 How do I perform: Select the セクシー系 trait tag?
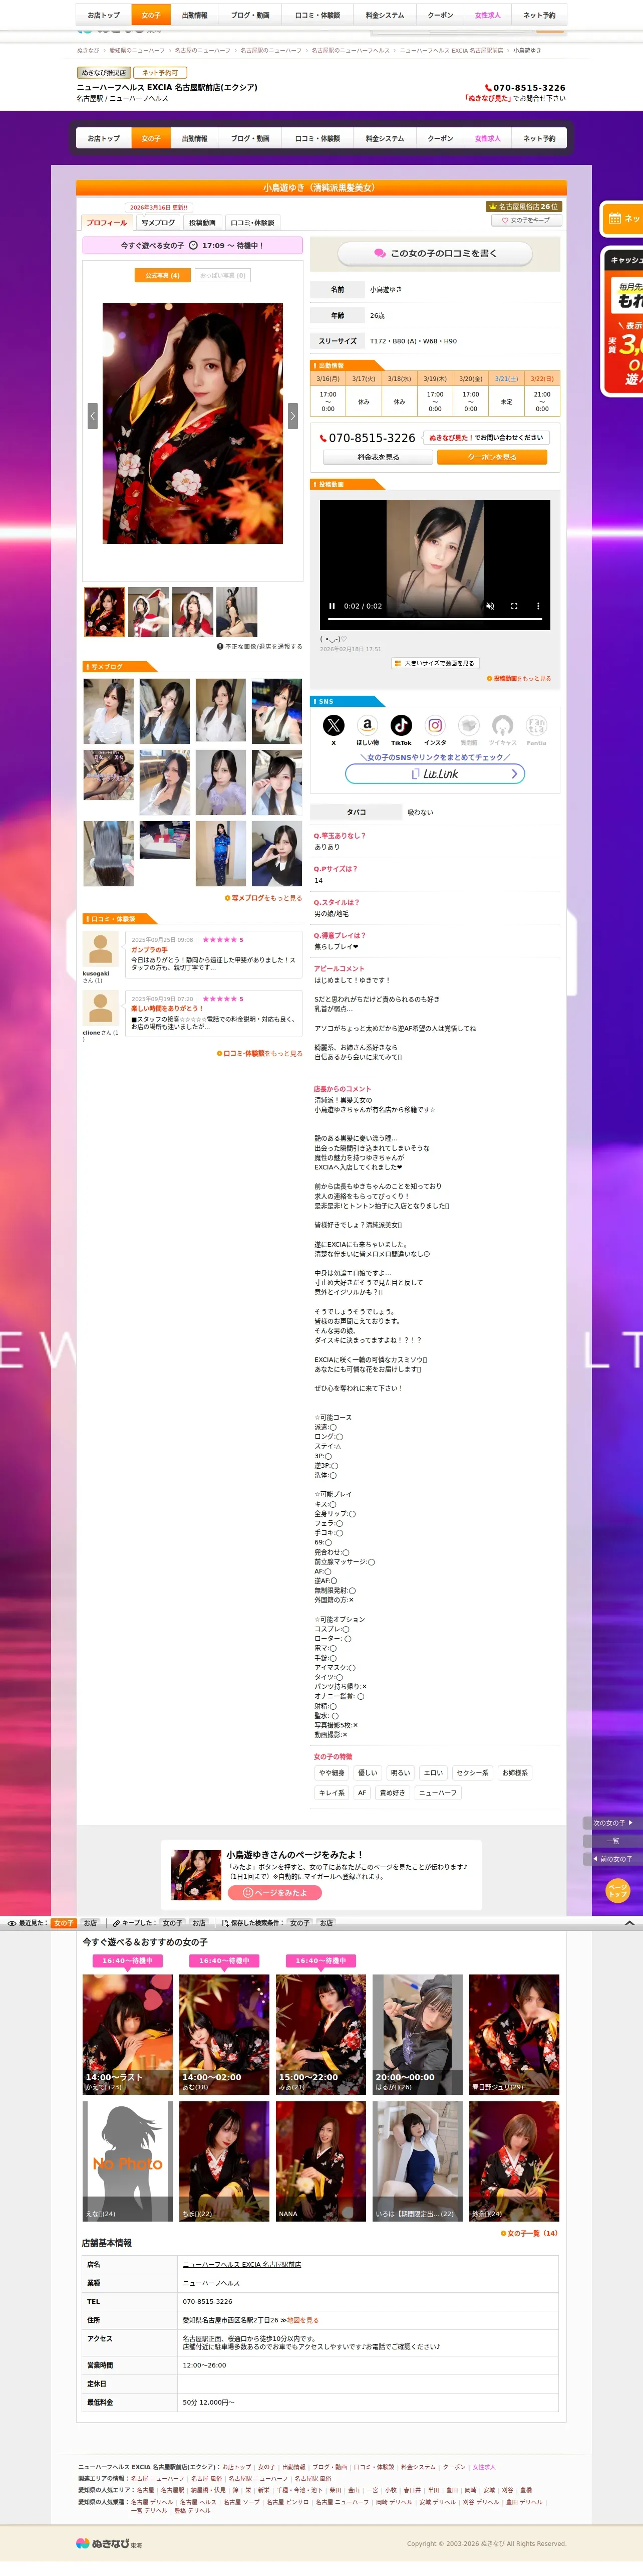coord(472,1773)
